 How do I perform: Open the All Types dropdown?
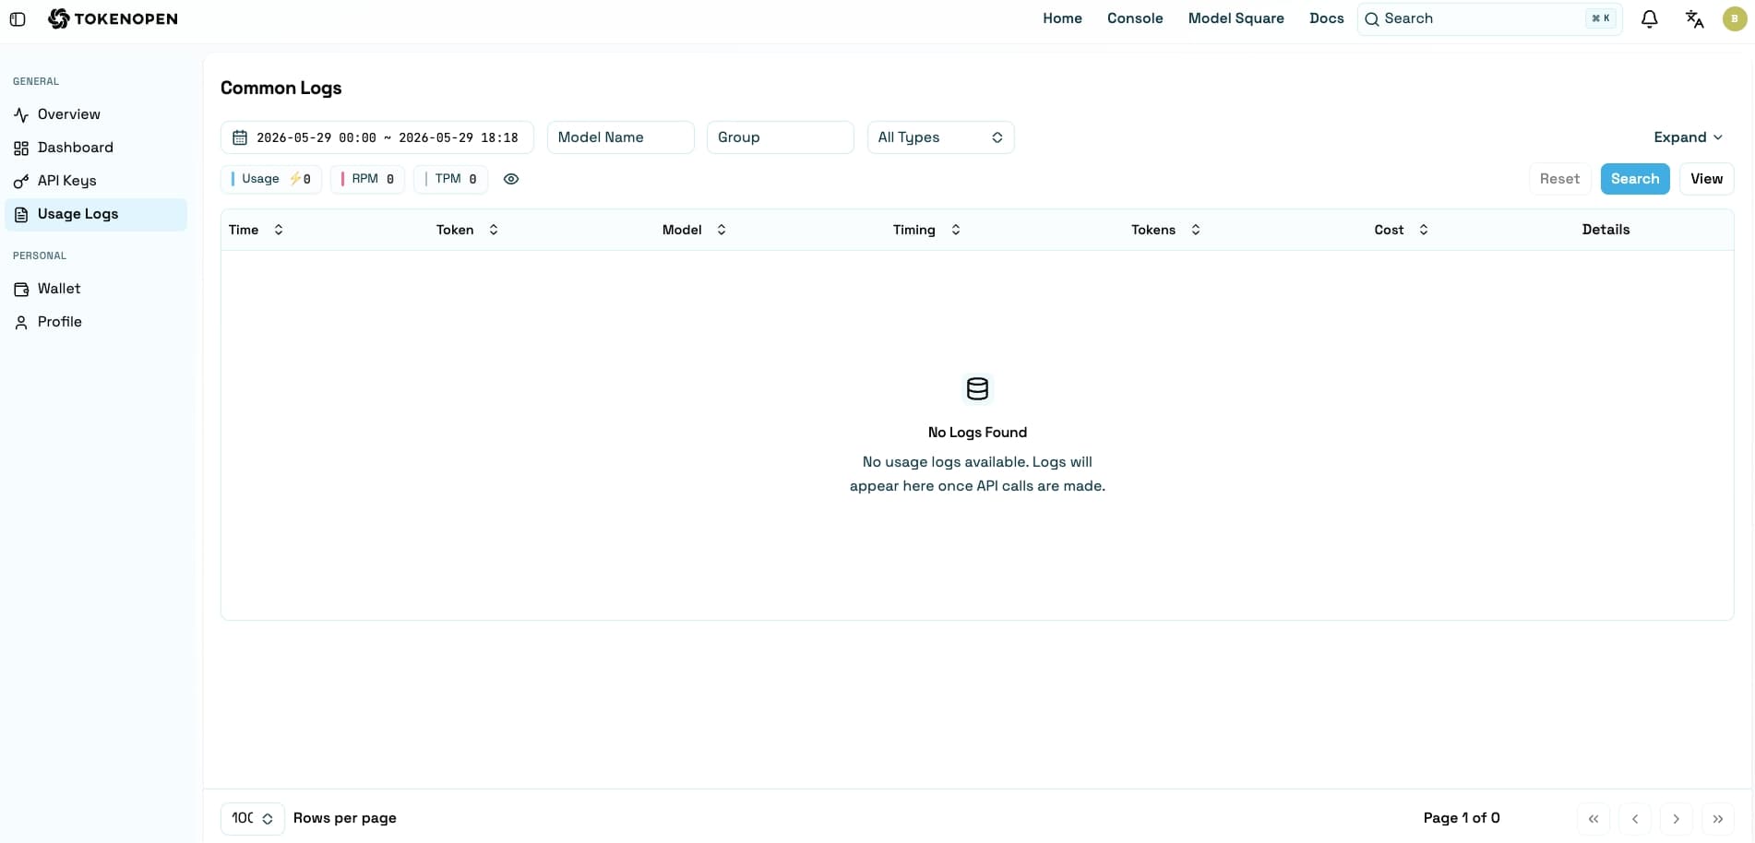pyautogui.click(x=940, y=137)
